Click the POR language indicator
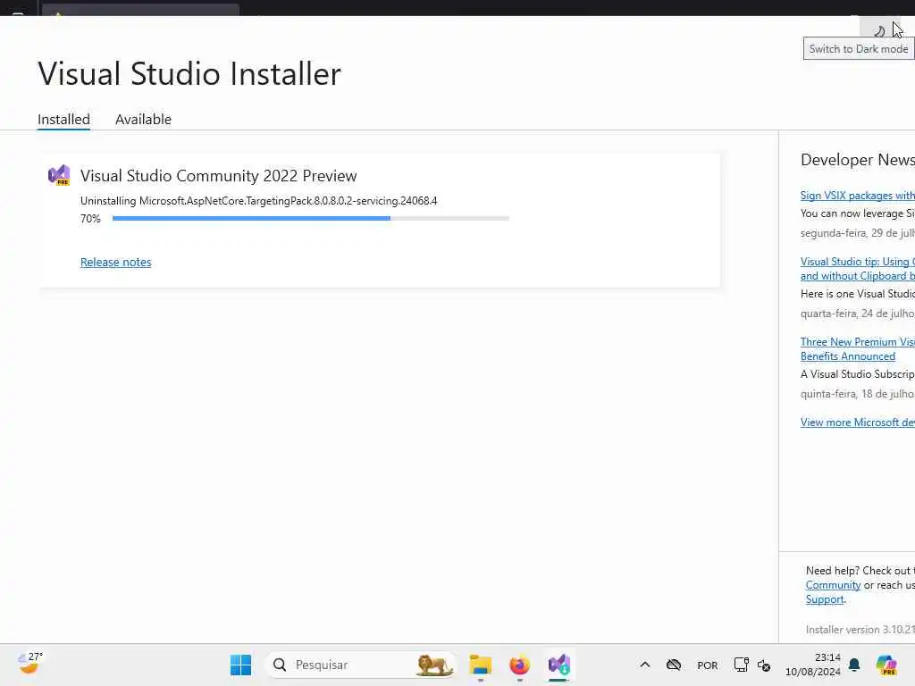915x686 pixels. [x=708, y=665]
